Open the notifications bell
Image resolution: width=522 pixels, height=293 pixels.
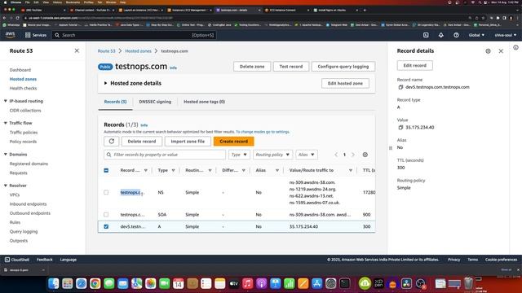(x=440, y=35)
